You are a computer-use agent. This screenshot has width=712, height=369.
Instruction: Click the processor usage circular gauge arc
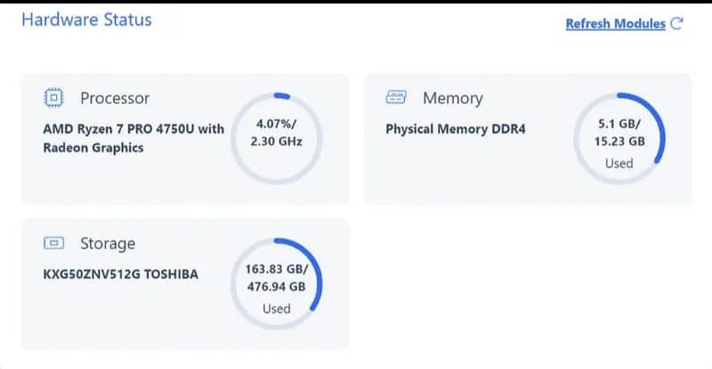point(282,94)
